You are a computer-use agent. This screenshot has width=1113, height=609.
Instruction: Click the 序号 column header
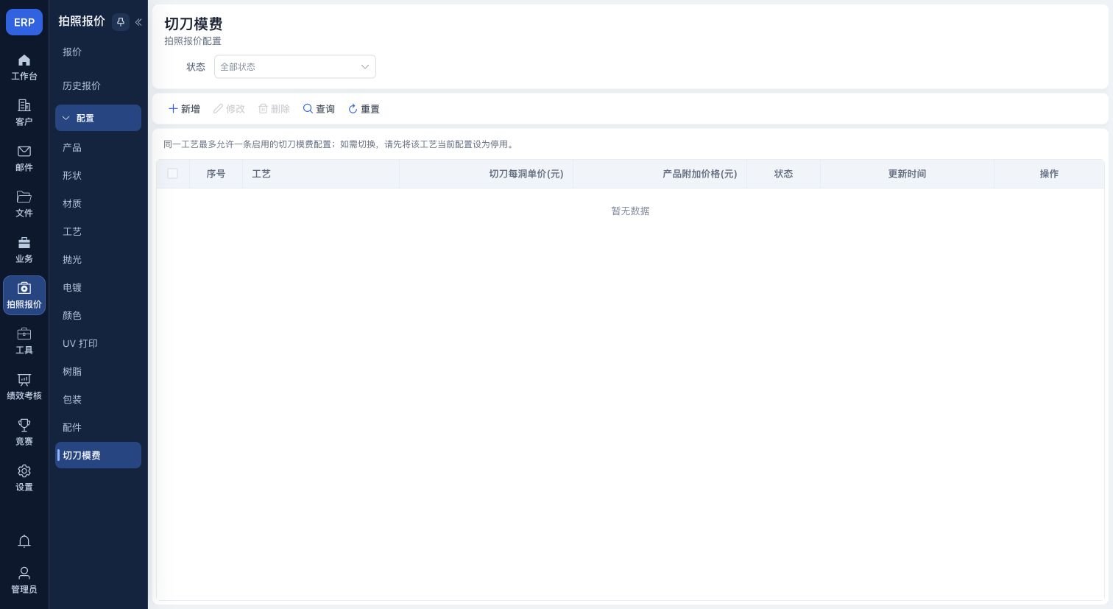click(216, 174)
